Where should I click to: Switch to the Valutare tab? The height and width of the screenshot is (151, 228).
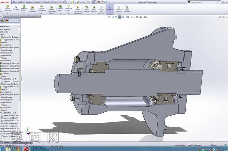23,16
